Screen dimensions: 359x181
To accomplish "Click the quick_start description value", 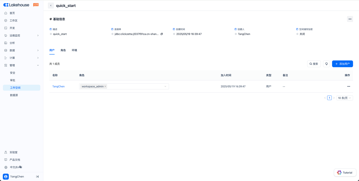I will coord(60,34).
